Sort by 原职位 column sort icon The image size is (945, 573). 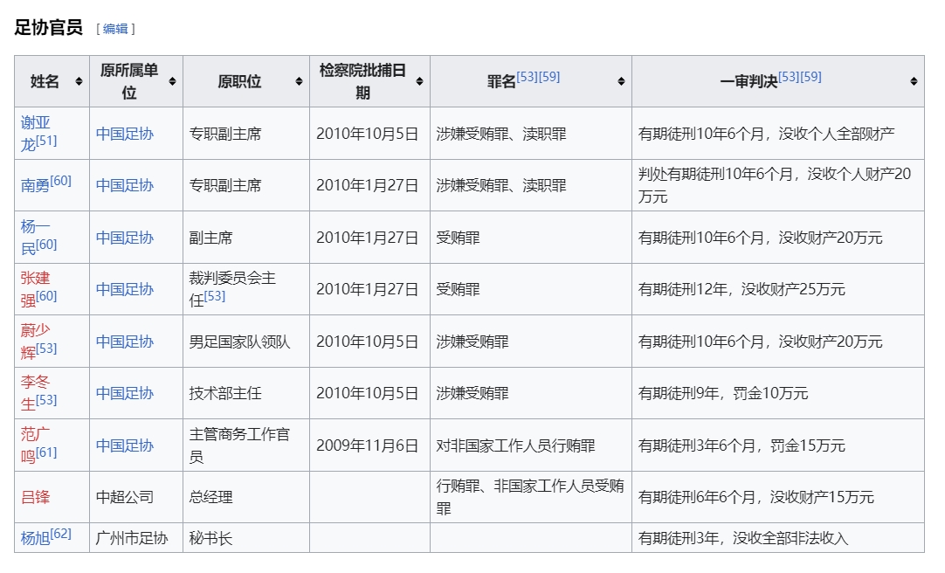[299, 81]
